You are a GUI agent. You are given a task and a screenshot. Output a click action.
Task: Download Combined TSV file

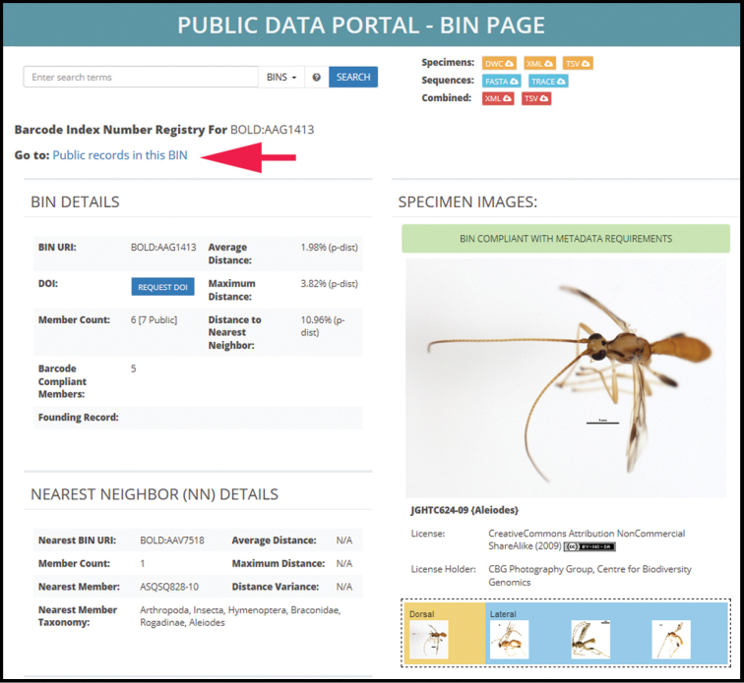point(536,98)
